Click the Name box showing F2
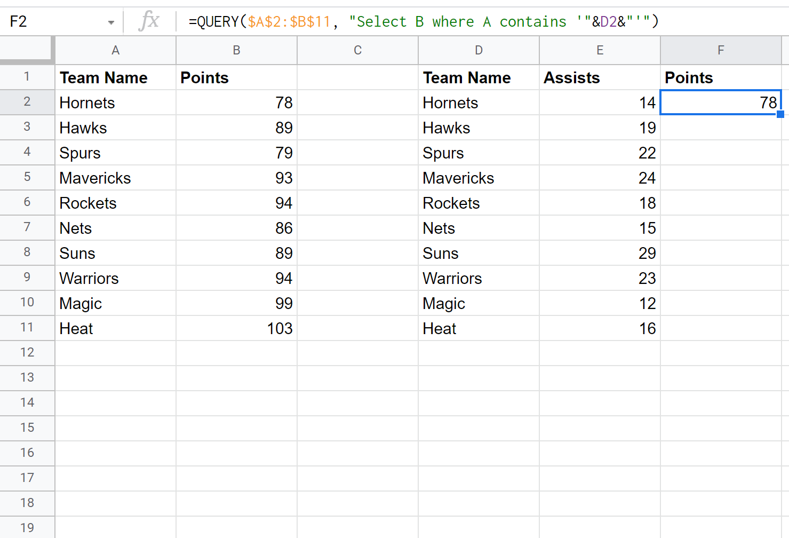Image resolution: width=789 pixels, height=538 pixels. pos(53,22)
